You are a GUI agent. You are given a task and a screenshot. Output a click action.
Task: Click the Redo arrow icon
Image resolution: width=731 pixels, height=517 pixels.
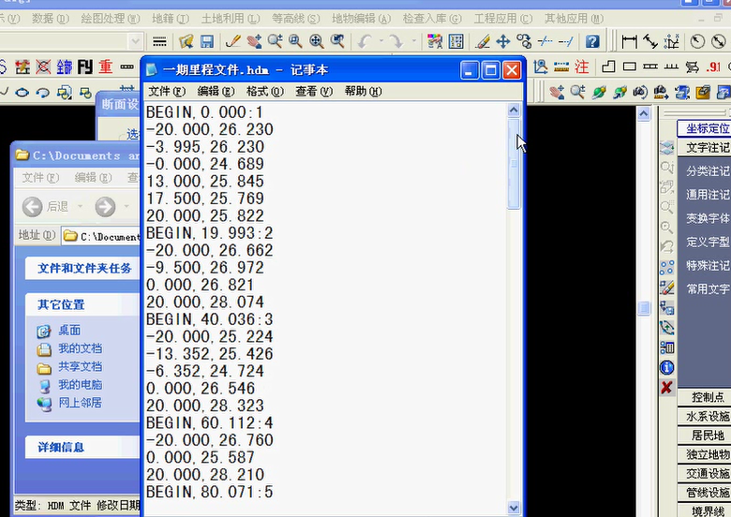[x=396, y=42]
